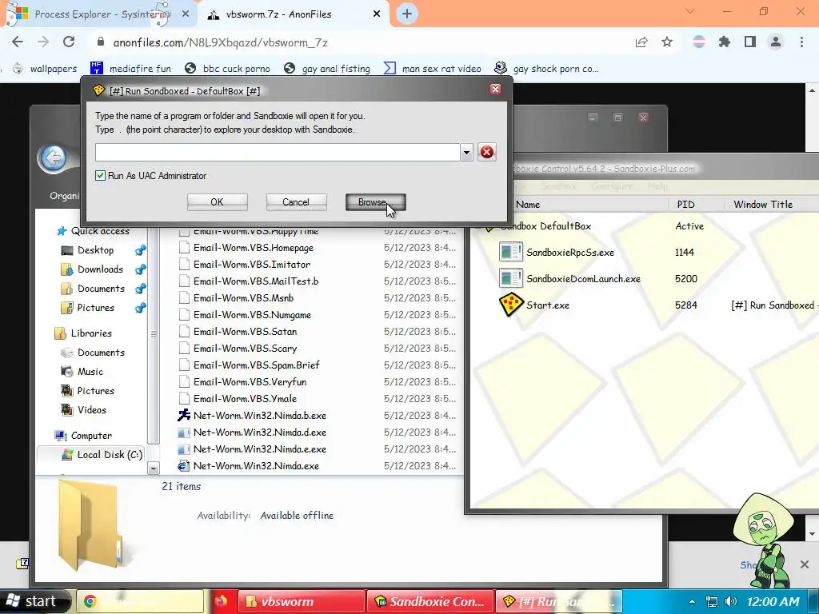Open Chrome three-dot menu
The width and height of the screenshot is (819, 614).
click(x=801, y=42)
